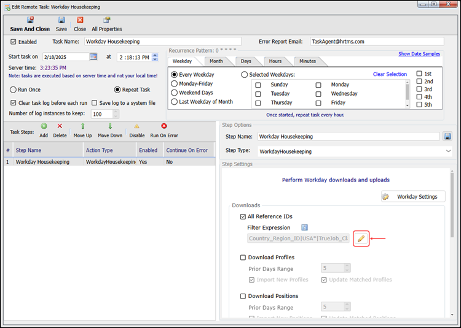Click the weekdays list scrollbar
This screenshot has width=461, height=328.
[x=407, y=94]
